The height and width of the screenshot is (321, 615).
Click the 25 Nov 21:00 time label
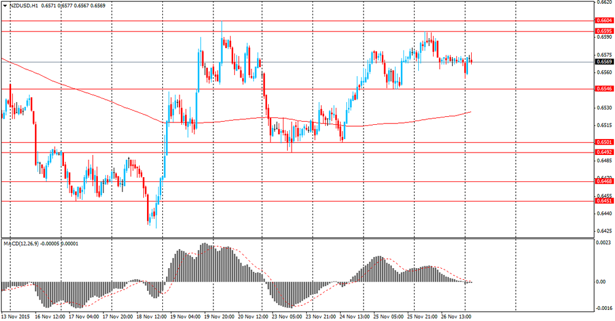click(x=423, y=316)
